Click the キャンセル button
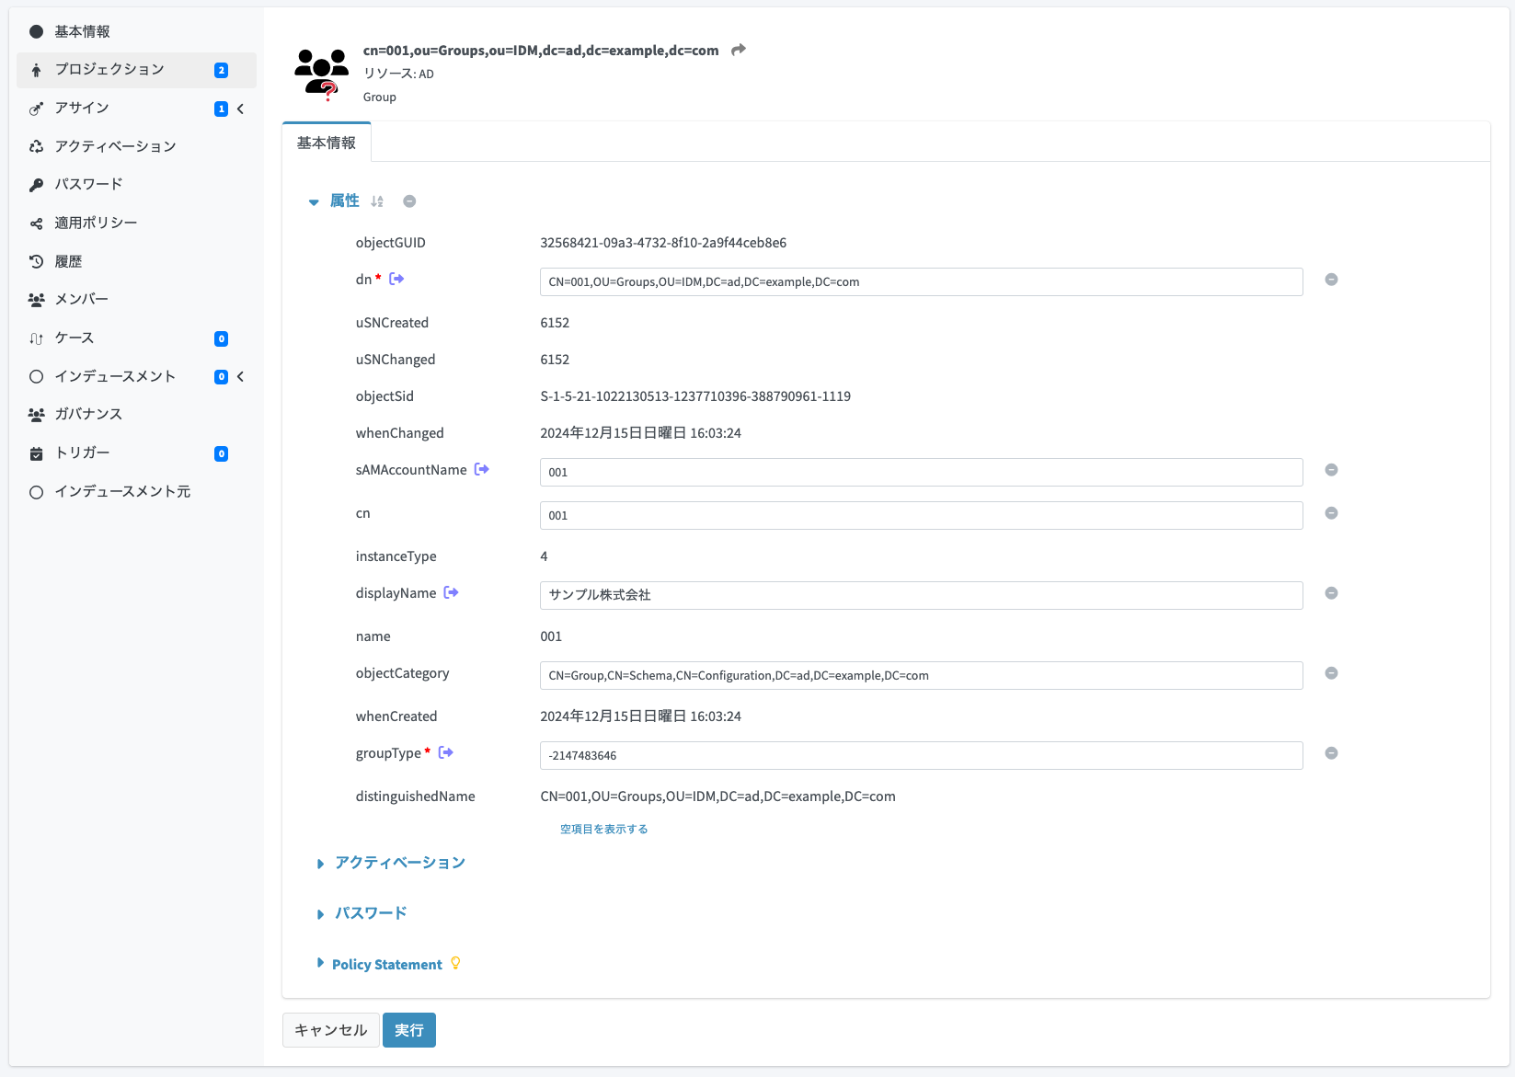The image size is (1515, 1077). [331, 1030]
